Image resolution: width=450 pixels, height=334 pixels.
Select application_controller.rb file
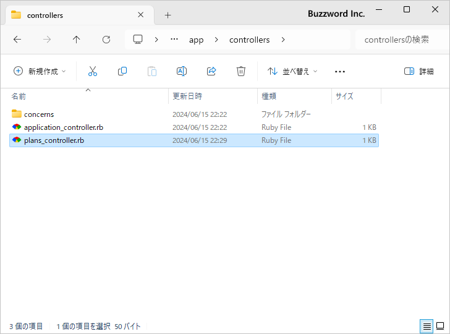pos(194,127)
